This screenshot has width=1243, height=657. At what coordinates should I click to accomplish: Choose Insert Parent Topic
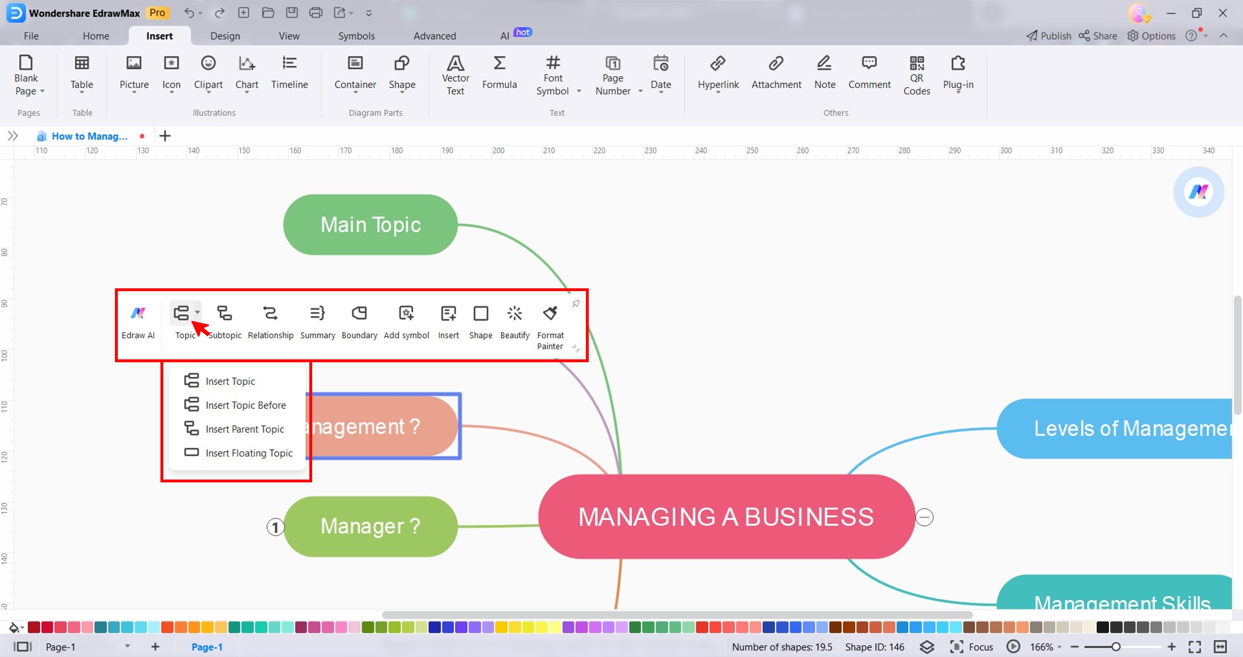tap(236, 429)
